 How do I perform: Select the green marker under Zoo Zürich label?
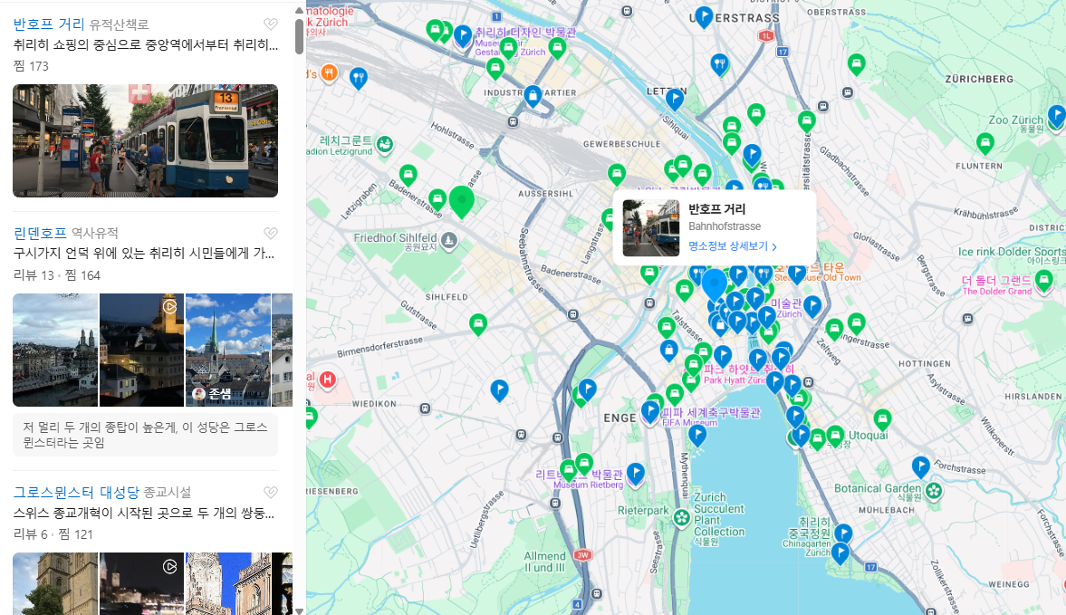(x=985, y=143)
